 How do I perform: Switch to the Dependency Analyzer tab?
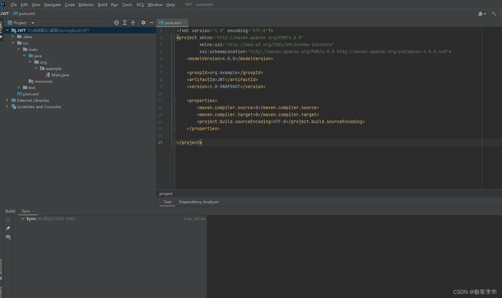199,202
